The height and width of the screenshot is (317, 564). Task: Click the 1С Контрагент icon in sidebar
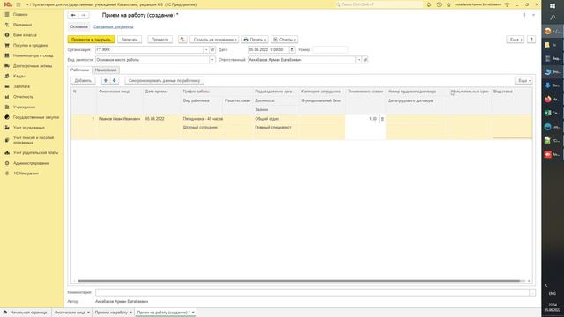[7, 173]
